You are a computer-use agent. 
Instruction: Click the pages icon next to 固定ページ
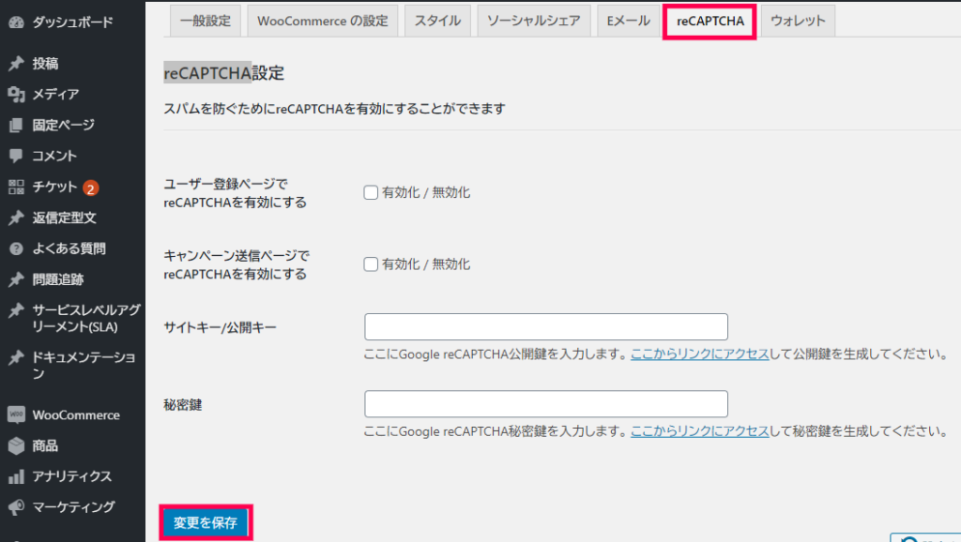(17, 125)
